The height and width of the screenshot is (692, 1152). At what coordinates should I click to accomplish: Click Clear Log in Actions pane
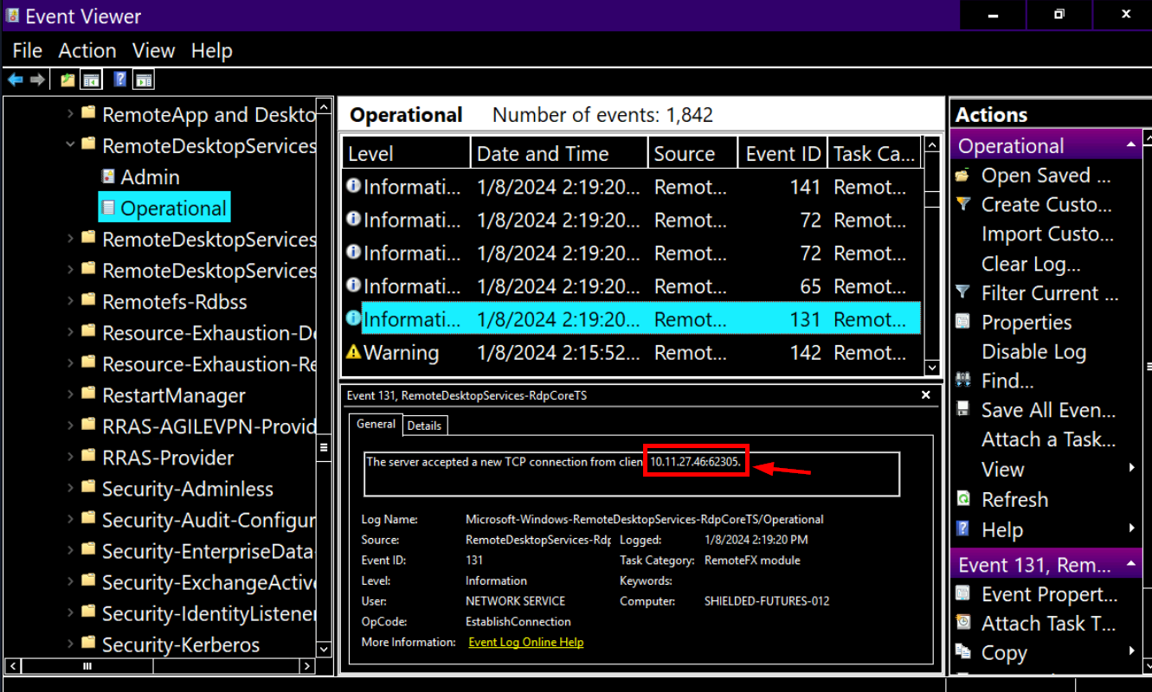tap(1030, 264)
